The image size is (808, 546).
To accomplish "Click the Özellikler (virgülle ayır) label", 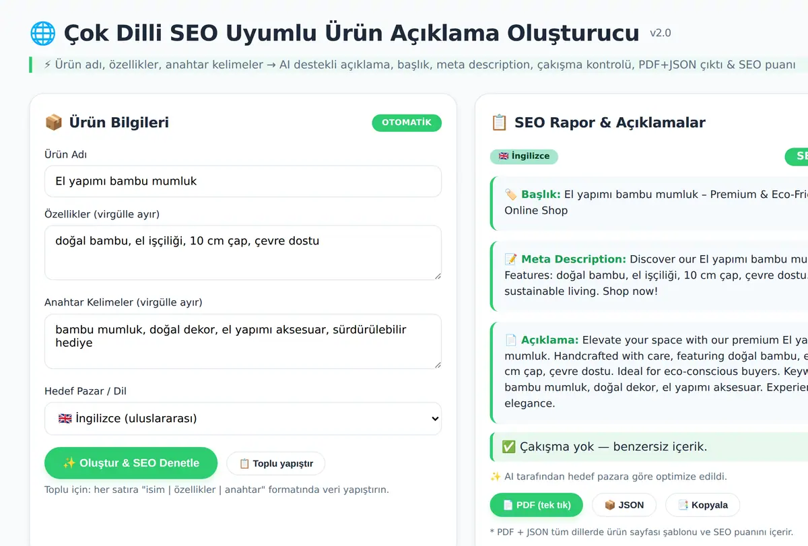I will tap(102, 214).
